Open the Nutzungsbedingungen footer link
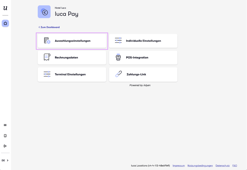Viewport: 247px width, 170px height. point(200,166)
